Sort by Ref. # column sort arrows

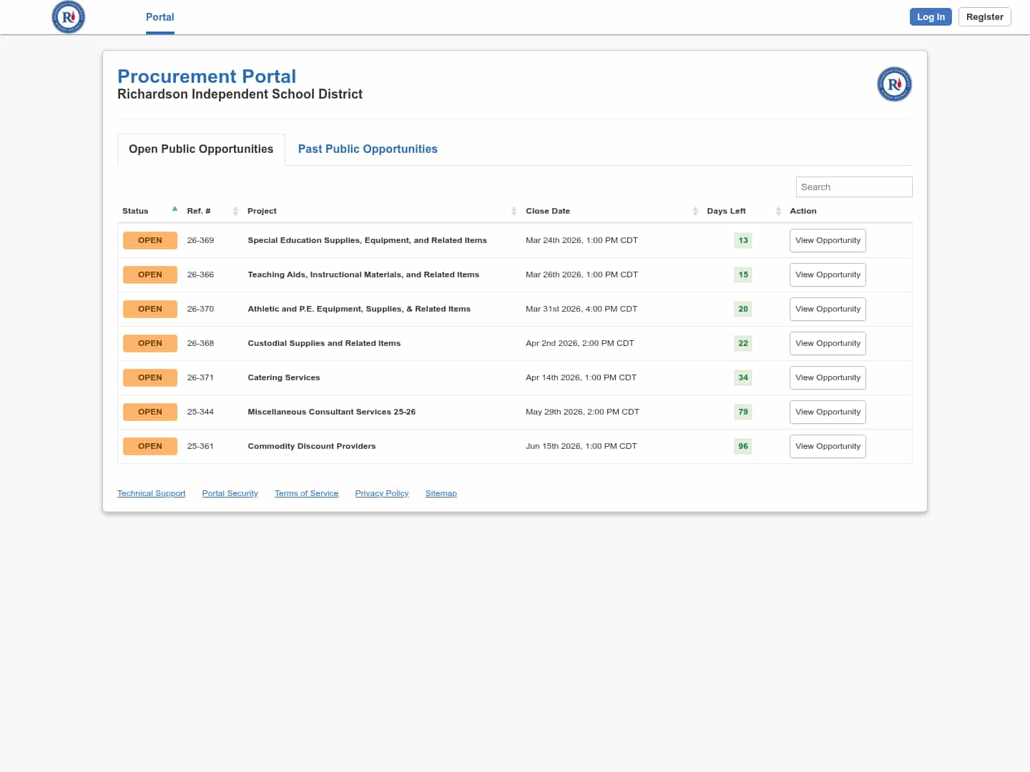(x=235, y=211)
